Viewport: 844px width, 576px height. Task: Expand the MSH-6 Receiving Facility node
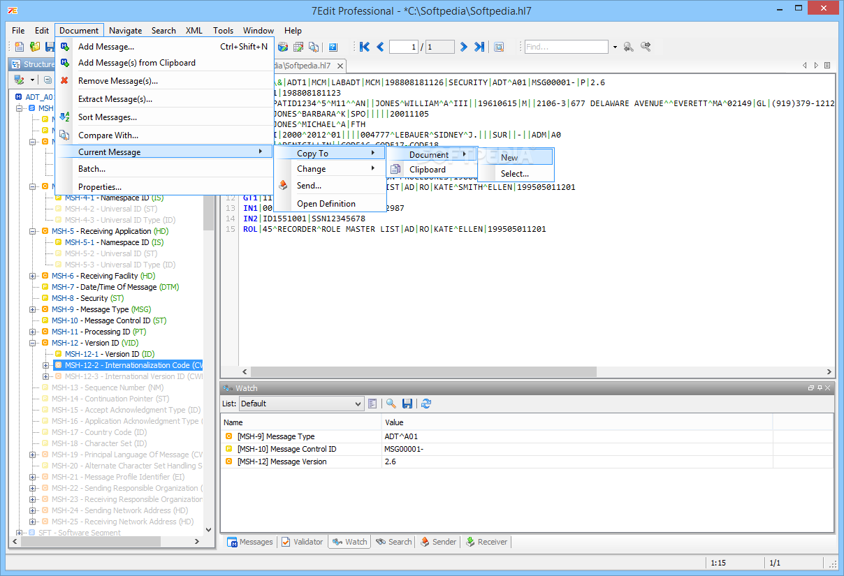(x=33, y=276)
